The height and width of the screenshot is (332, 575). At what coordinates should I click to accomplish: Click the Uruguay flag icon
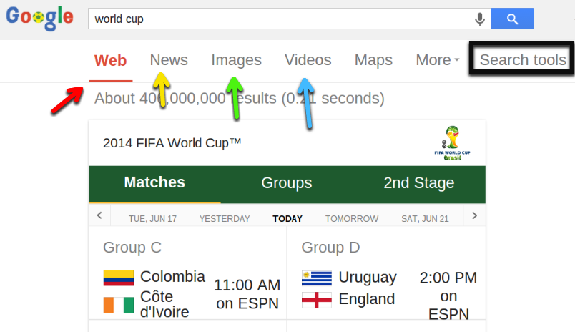(316, 278)
